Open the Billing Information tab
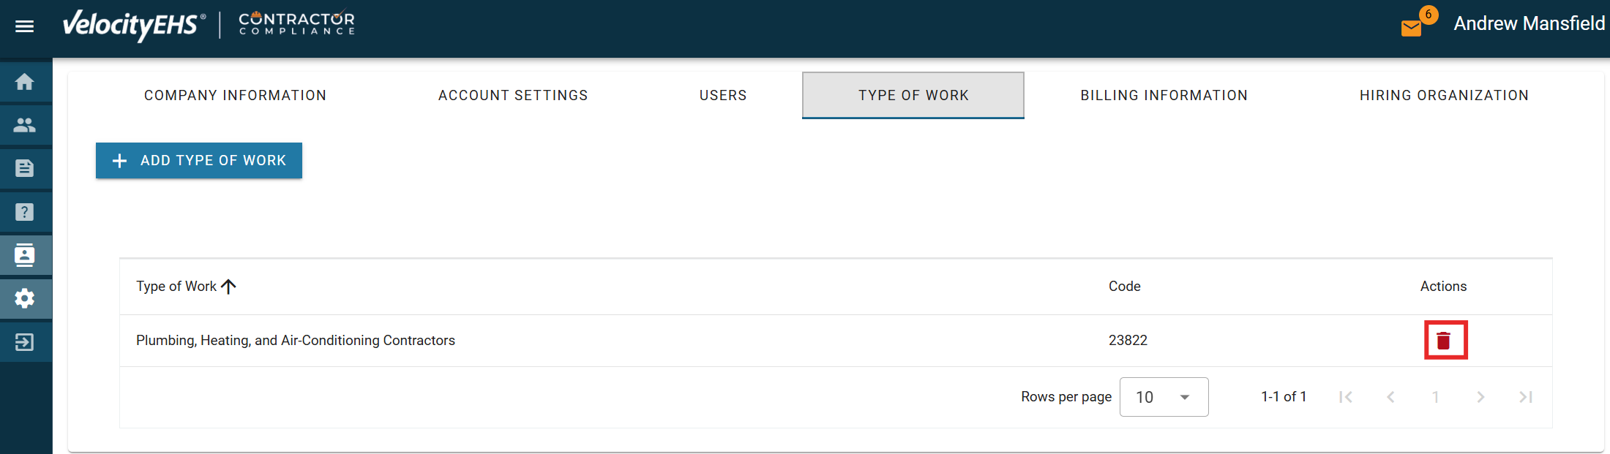Screen dimensions: 1610x454 [1164, 96]
